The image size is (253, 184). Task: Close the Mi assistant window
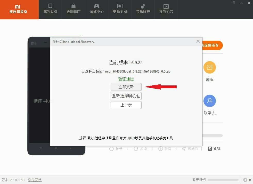[x=249, y=3]
